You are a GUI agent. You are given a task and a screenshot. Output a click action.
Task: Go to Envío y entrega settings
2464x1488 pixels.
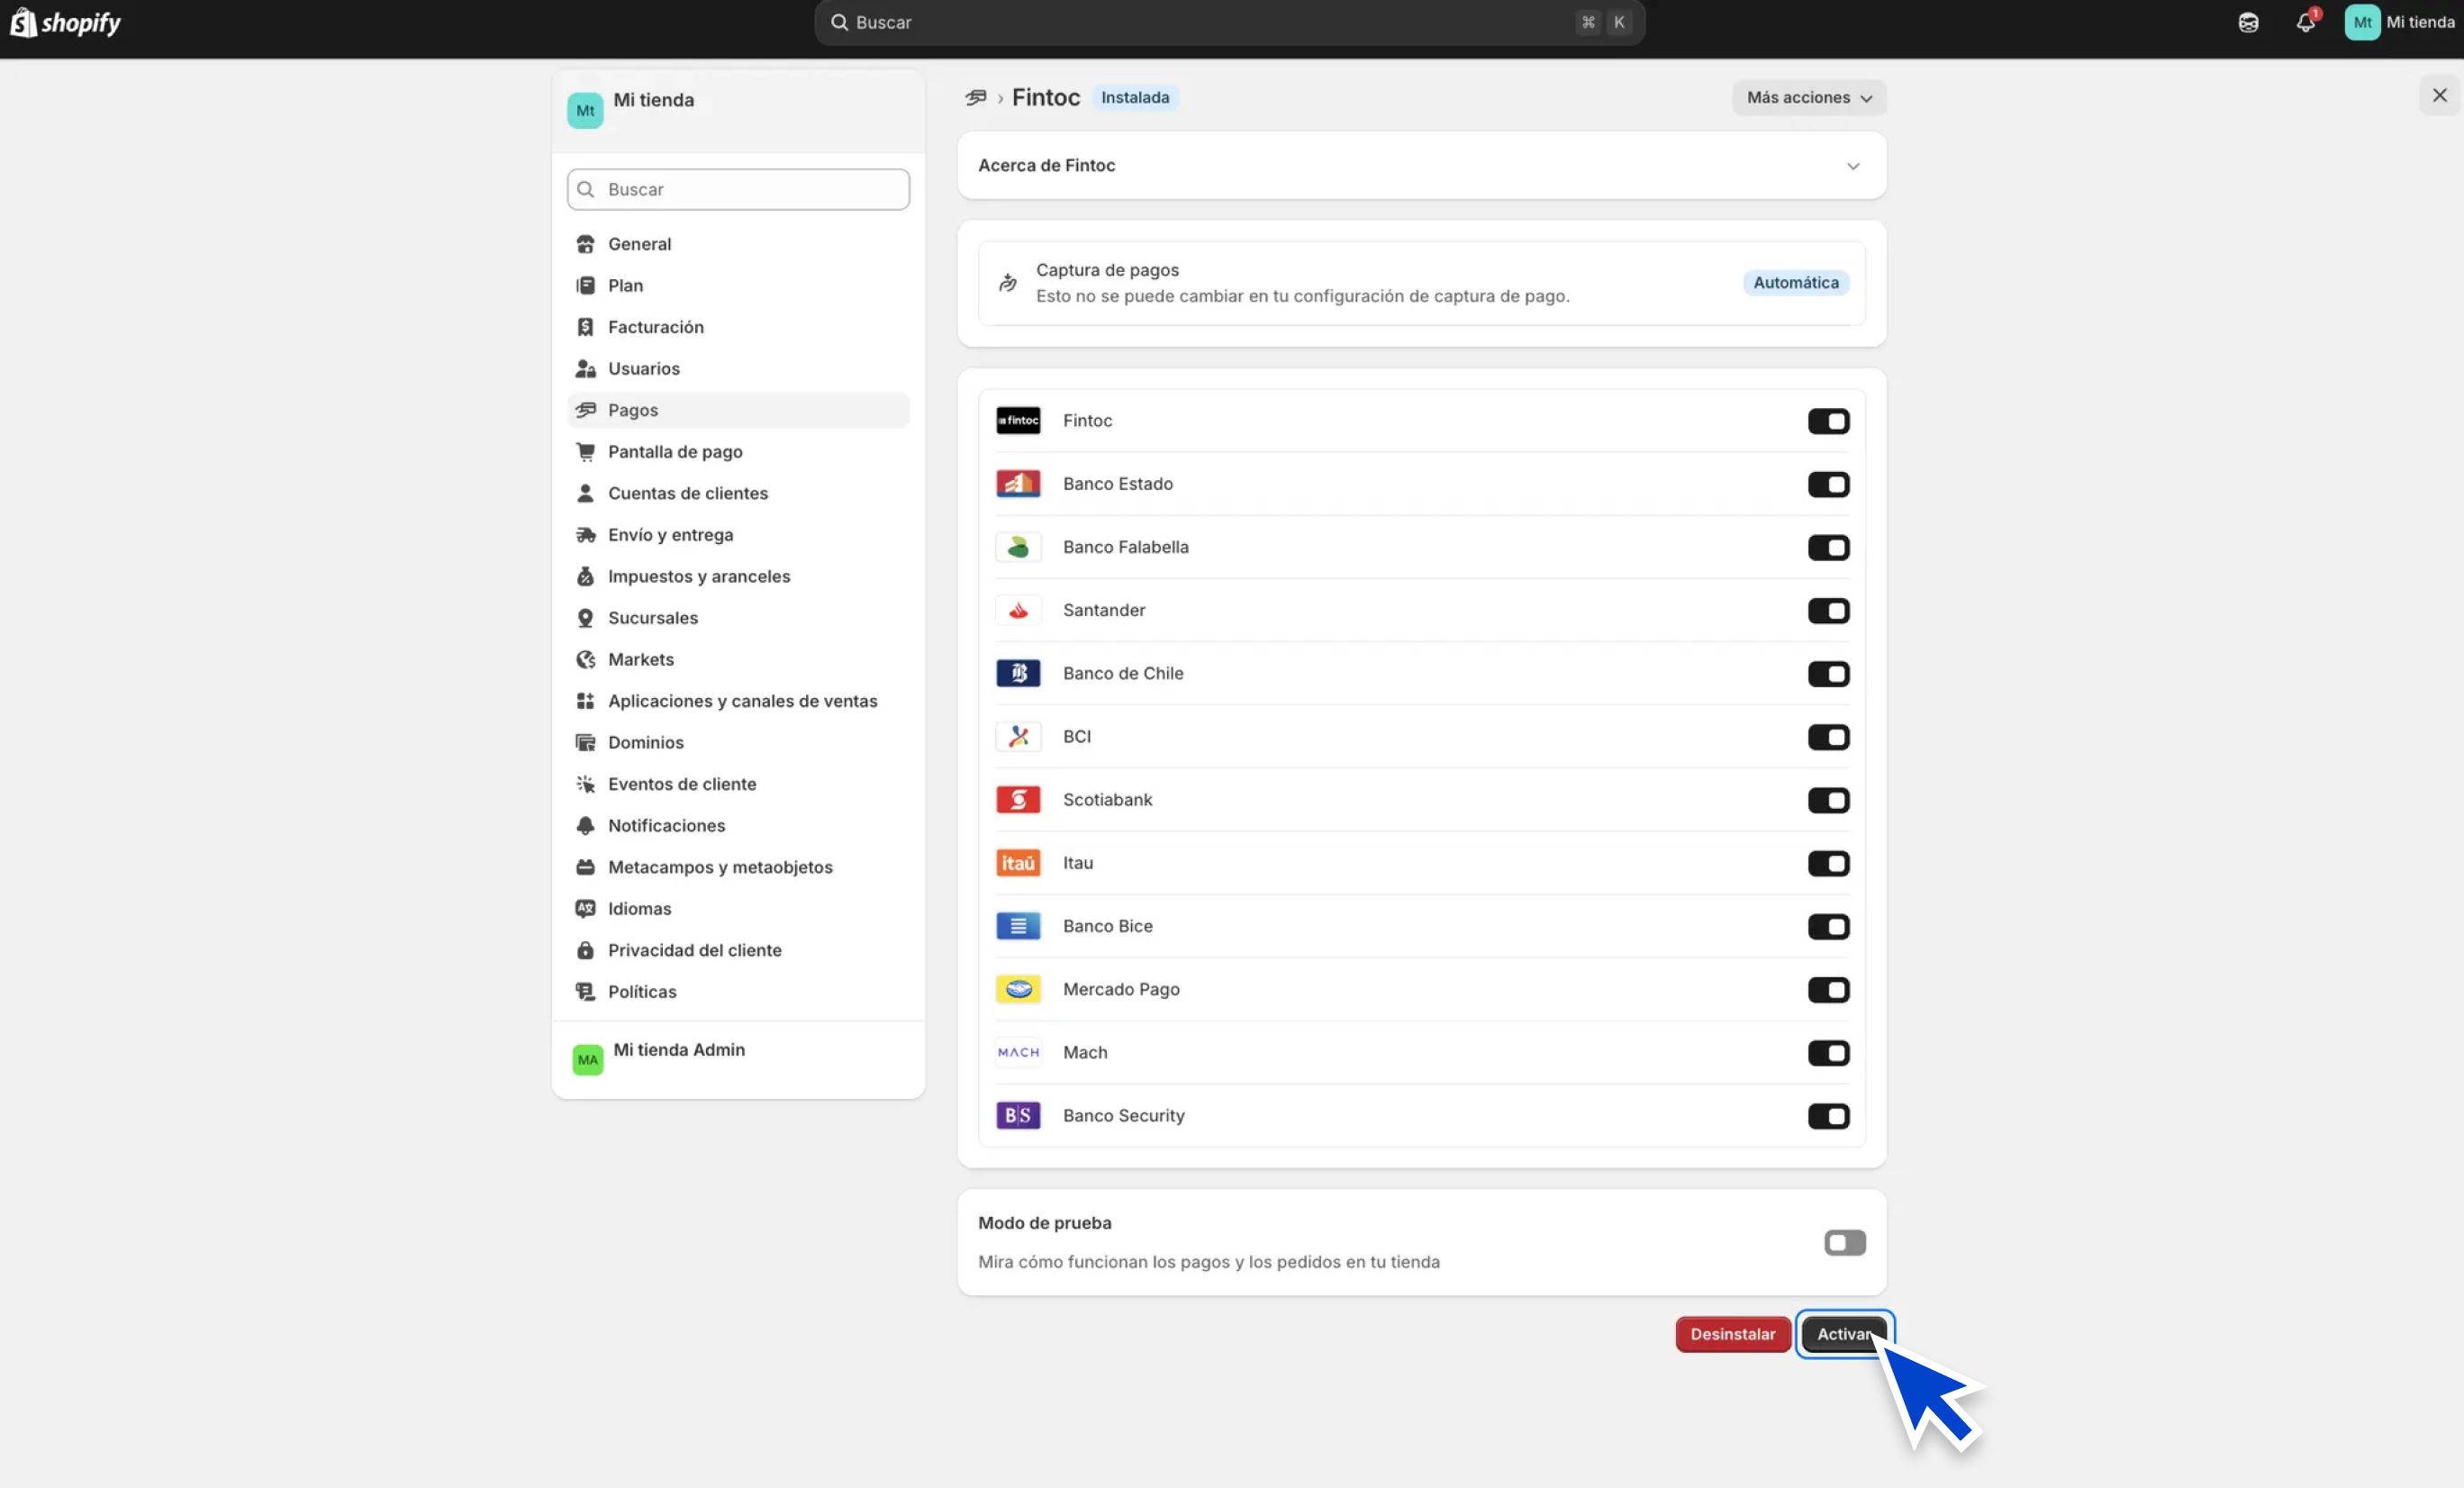(x=670, y=535)
